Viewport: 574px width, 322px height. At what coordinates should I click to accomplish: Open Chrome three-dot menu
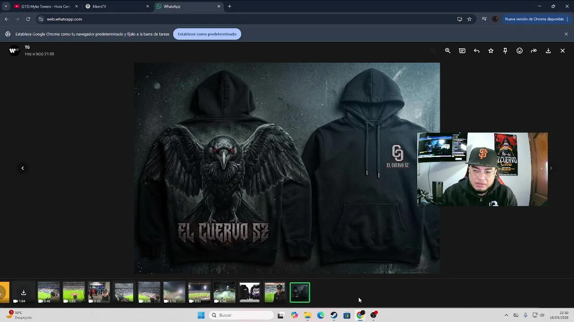[567, 19]
